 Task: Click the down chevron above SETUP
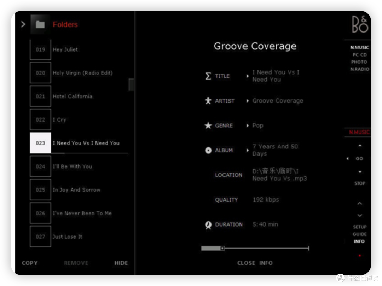pyautogui.click(x=360, y=215)
